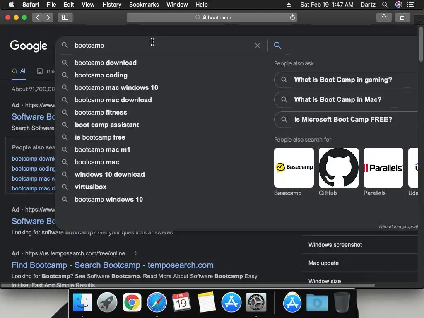
Task: Show all tabs overview button
Action: pos(402,17)
